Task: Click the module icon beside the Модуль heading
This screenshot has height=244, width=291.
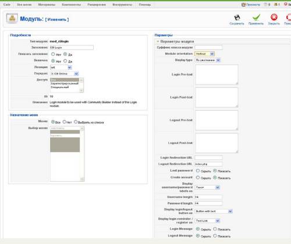Action: pos(12,19)
